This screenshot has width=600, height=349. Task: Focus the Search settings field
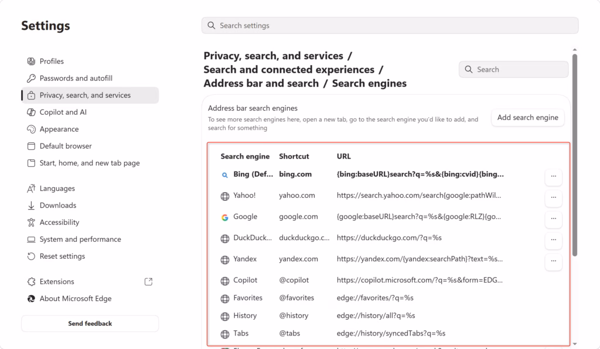point(390,25)
